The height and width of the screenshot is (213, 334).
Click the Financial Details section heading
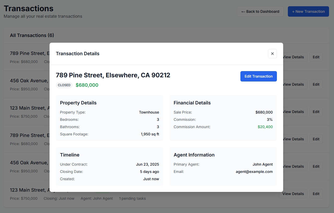click(x=192, y=103)
